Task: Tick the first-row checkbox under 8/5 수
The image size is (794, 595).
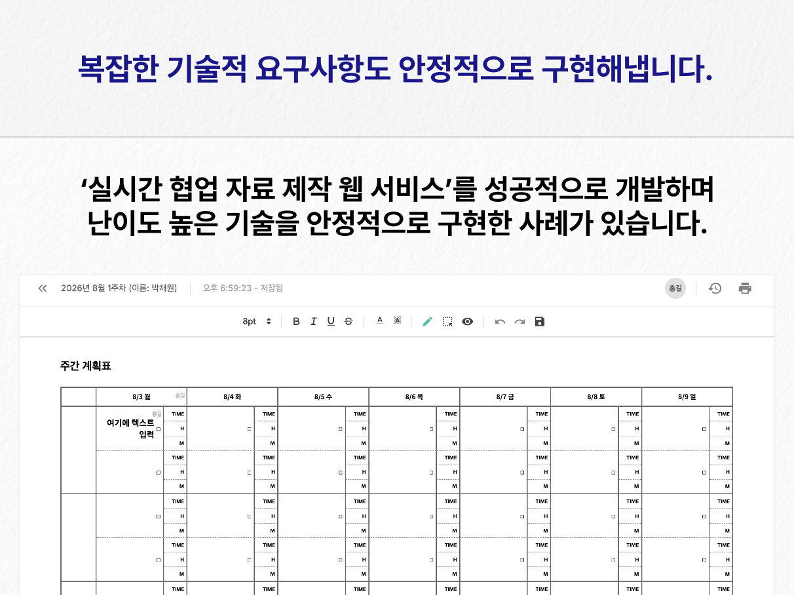Action: [x=340, y=429]
